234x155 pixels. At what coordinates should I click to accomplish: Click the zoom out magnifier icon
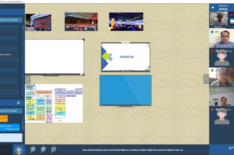click(53, 149)
